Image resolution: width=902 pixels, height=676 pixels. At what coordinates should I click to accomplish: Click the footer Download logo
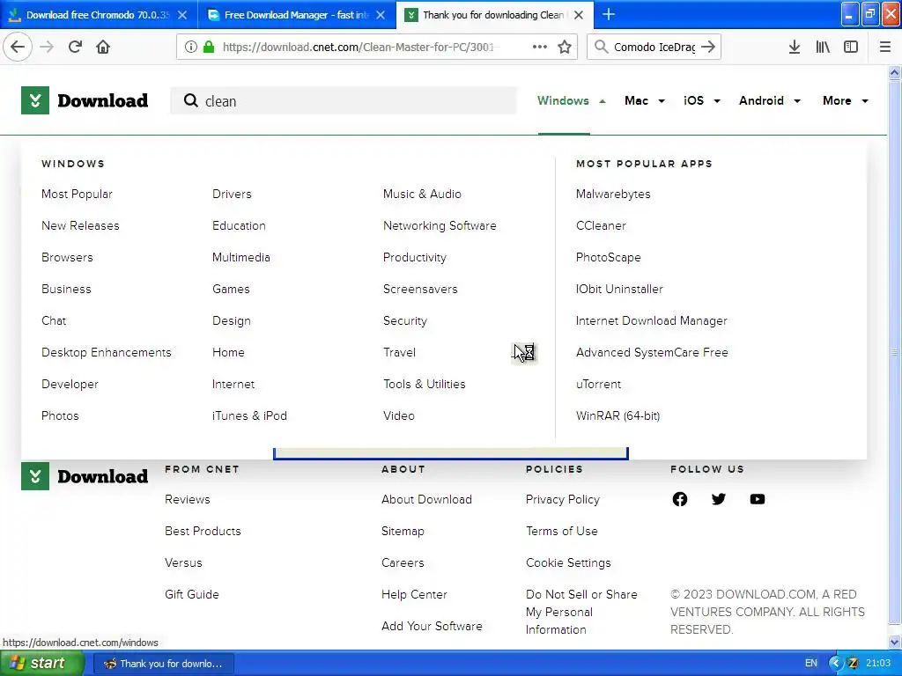click(x=85, y=476)
